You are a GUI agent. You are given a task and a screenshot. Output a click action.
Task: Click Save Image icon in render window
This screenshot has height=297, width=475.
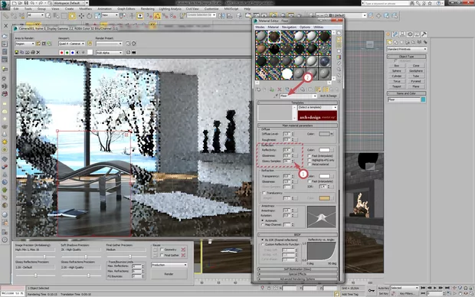[x=17, y=52]
